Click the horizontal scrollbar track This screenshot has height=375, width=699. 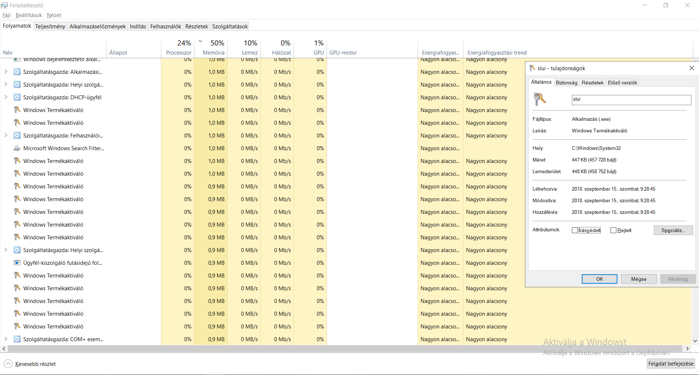345,348
